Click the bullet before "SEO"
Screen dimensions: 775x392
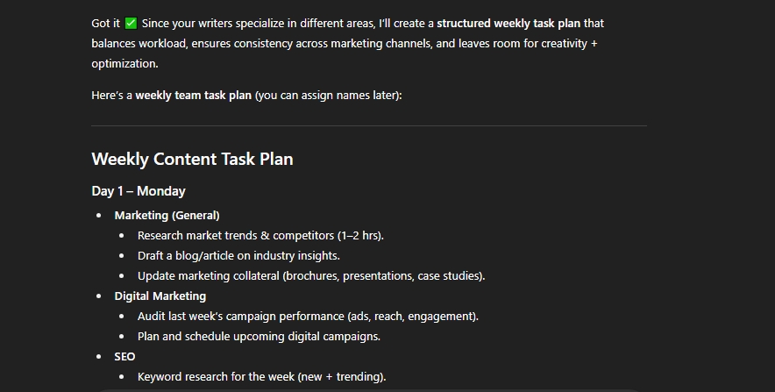pyautogui.click(x=98, y=357)
